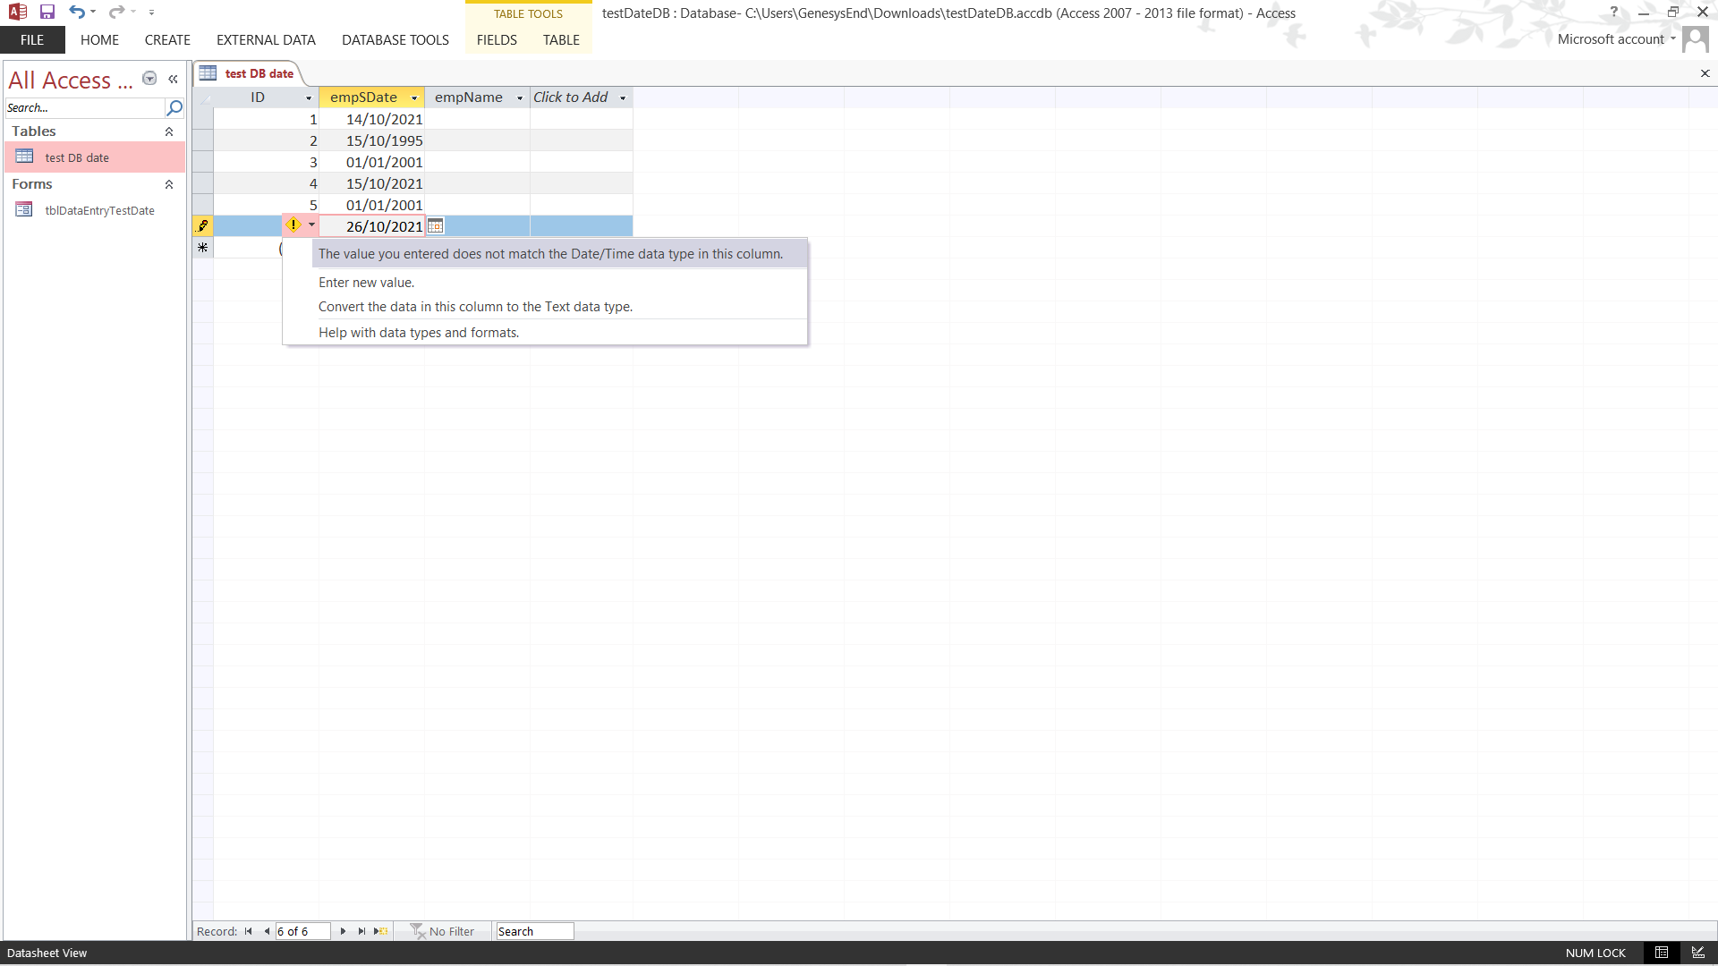Open the Microsoft account menu

(x=1616, y=39)
